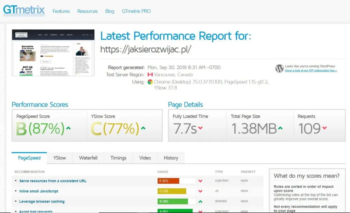The image size is (350, 213).
Task: Click the C (75) grade bar
Action: [176, 191]
